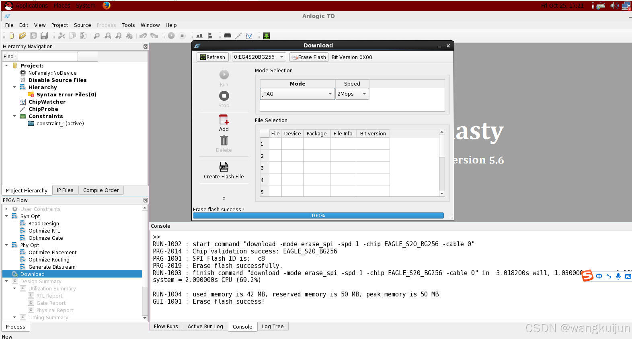Click the New file toolbar icon
The image size is (632, 339).
(x=12, y=36)
